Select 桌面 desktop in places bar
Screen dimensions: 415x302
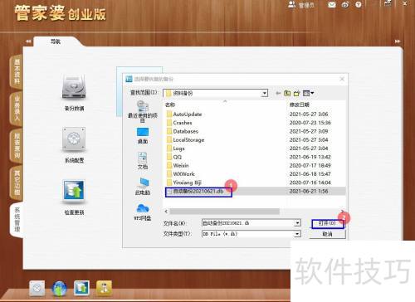[x=143, y=135]
